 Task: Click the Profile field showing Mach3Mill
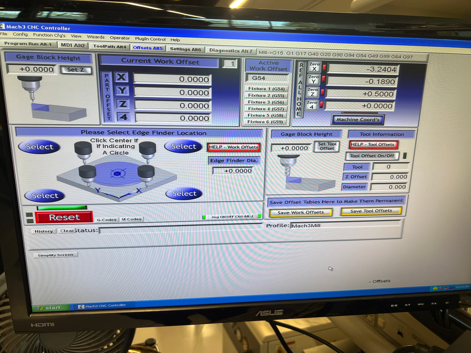click(346, 225)
